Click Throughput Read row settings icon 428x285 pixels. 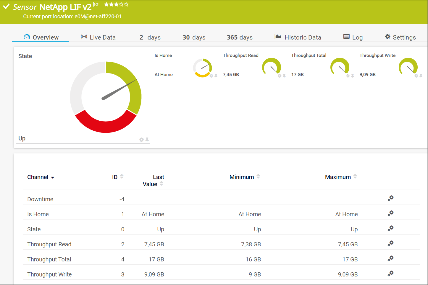tap(390, 243)
